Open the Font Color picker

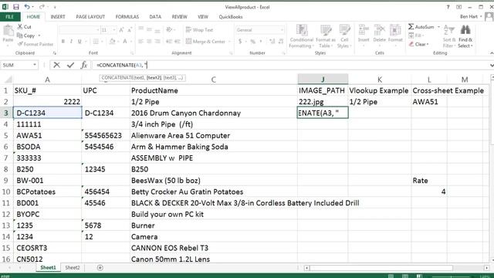(125, 41)
